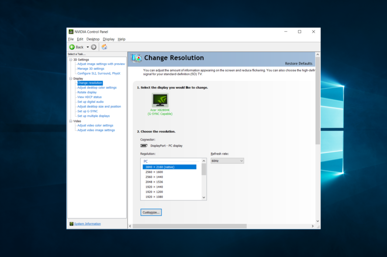Open Adjust image settings with preview

(101, 64)
